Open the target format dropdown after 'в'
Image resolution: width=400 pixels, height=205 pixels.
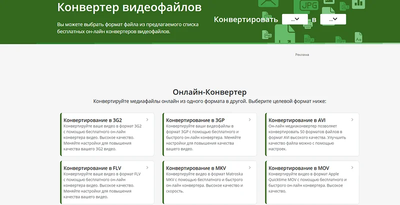pos(333,19)
